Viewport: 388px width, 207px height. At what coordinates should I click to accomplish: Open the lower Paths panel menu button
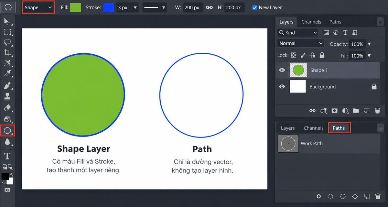click(380, 128)
